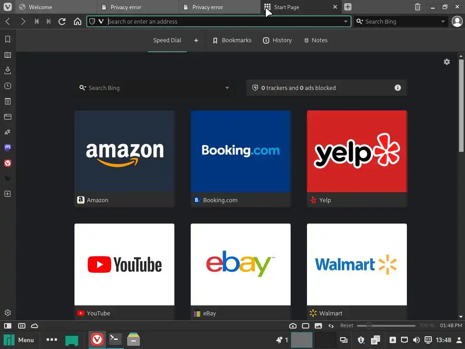Open the closed tabs trash can
The width and height of the screenshot is (465, 349).
[418, 7]
